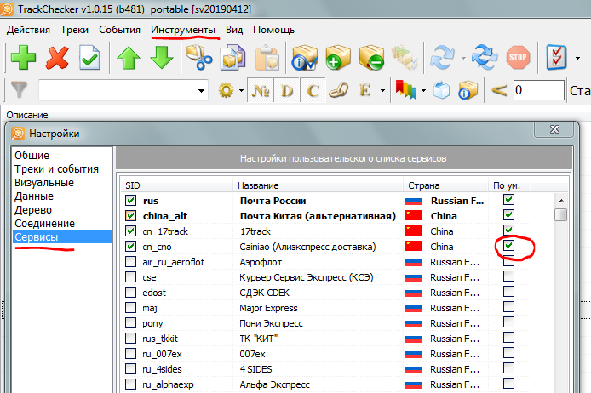The width and height of the screenshot is (591, 393).
Task: Select Сервисы settings category
Action: tap(62, 236)
